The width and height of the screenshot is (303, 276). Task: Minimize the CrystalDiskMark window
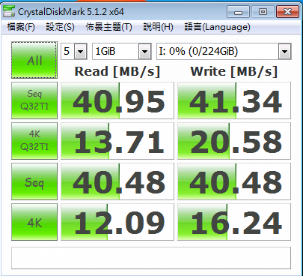point(238,12)
